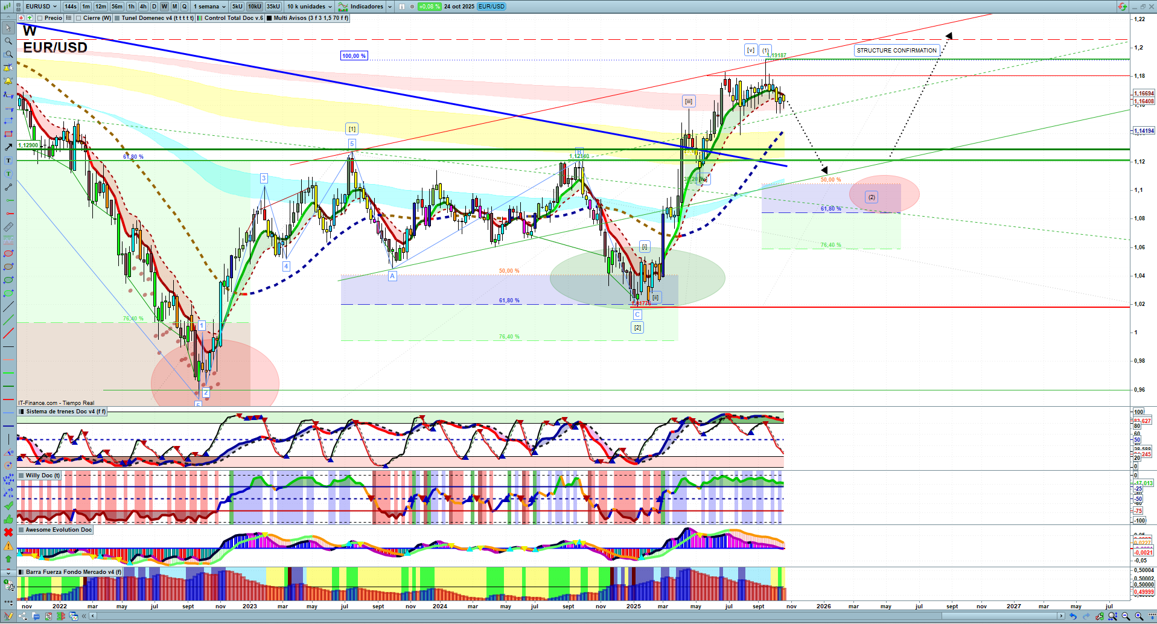Pick the ruler measurement tool
The image size is (1157, 624).
8,227
